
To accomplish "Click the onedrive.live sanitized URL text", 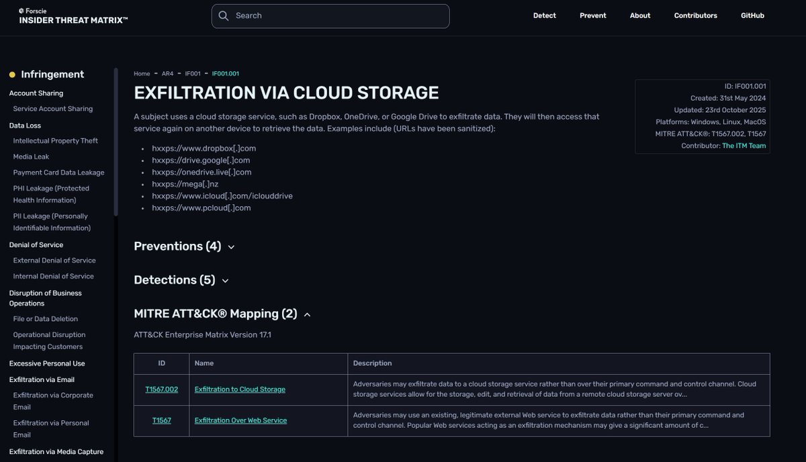I will click(x=202, y=173).
